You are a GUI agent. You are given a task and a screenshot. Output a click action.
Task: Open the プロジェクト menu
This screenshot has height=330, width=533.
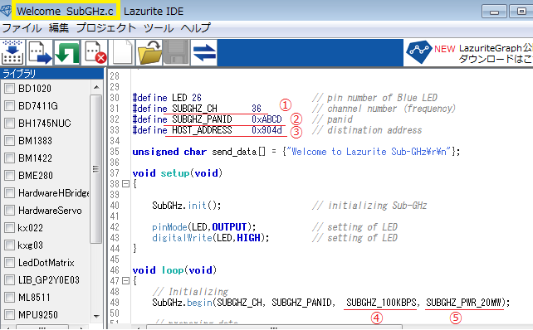tap(106, 28)
